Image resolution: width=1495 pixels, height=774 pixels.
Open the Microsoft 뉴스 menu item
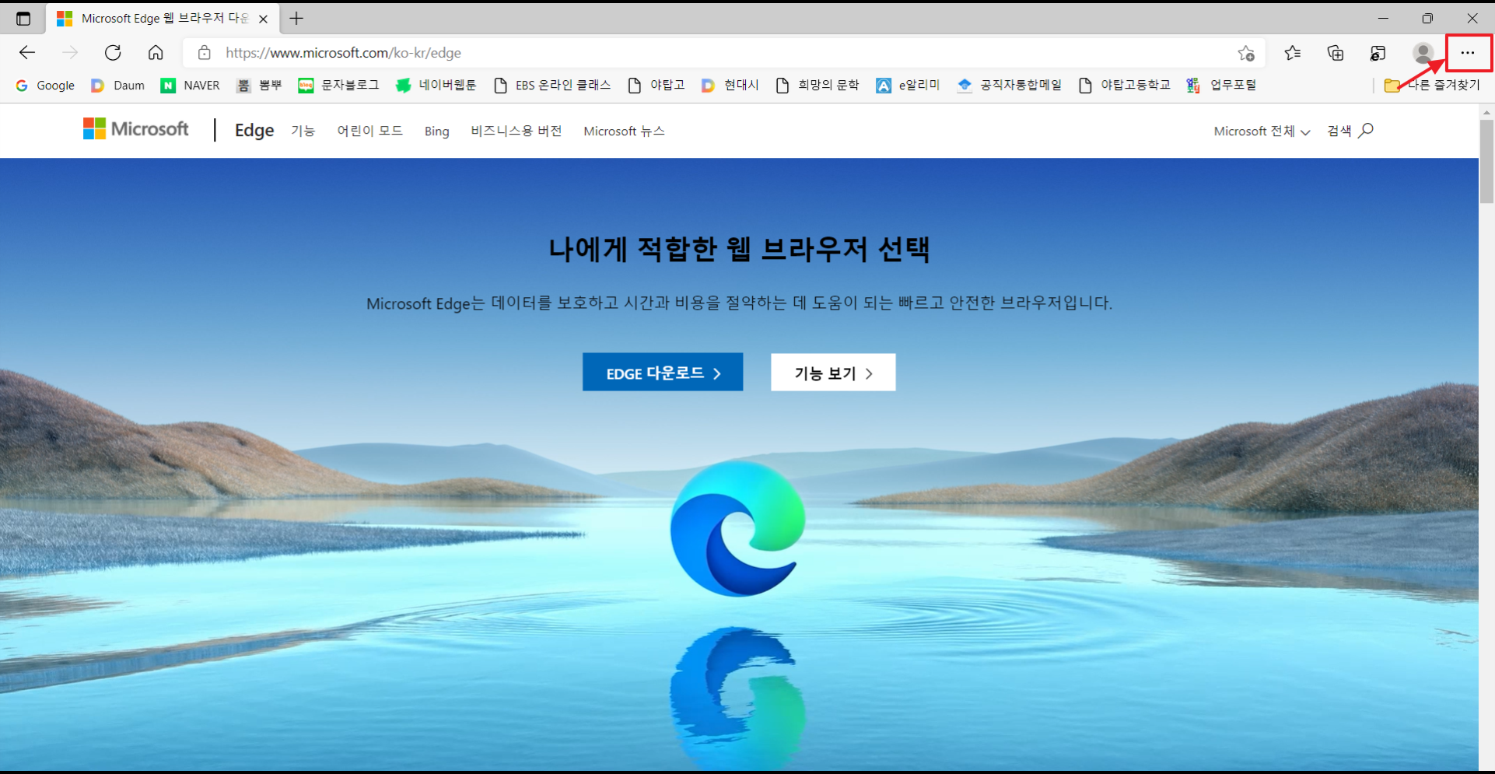coord(624,131)
